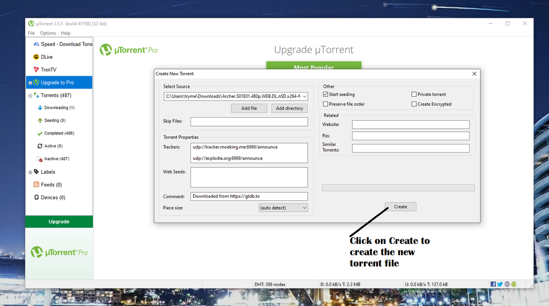Click the Devices phone icon

(x=36, y=197)
